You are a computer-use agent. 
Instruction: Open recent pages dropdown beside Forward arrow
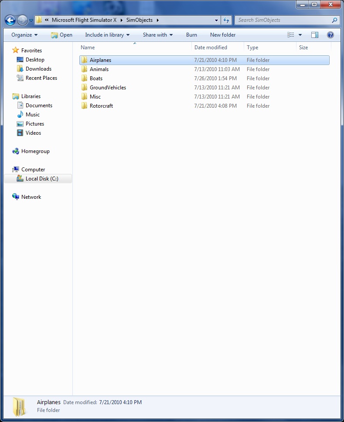coord(31,20)
